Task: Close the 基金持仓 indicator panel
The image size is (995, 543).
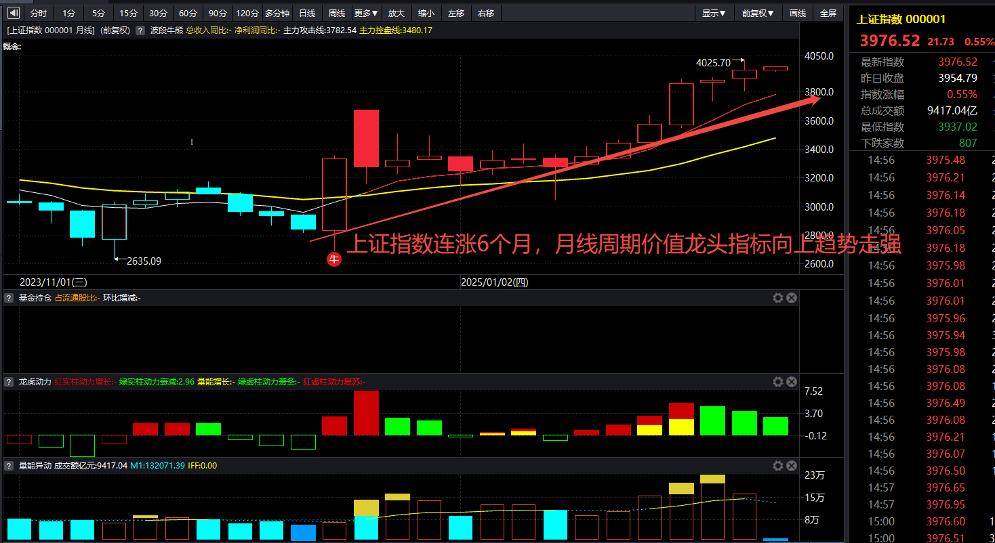Action: coord(791,298)
